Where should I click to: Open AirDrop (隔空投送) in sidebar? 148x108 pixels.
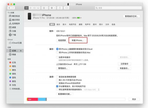[x=15, y=16]
